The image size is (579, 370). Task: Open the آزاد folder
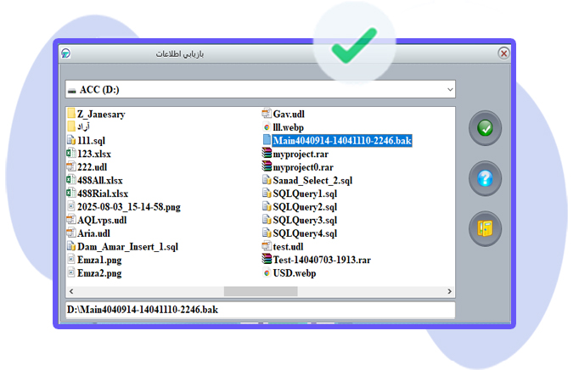pos(83,127)
